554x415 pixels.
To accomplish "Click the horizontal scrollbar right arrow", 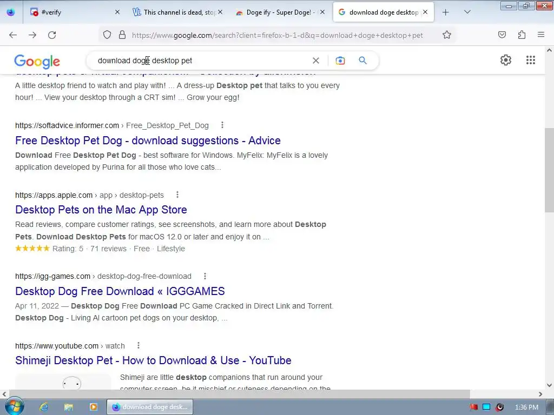I will (540, 394).
